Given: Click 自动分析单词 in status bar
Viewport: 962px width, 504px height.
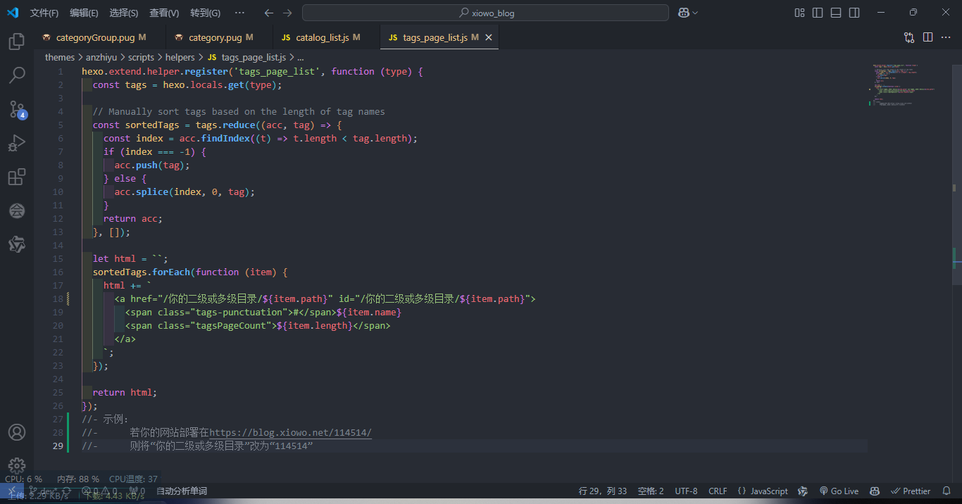Looking at the screenshot, I should click(x=182, y=491).
